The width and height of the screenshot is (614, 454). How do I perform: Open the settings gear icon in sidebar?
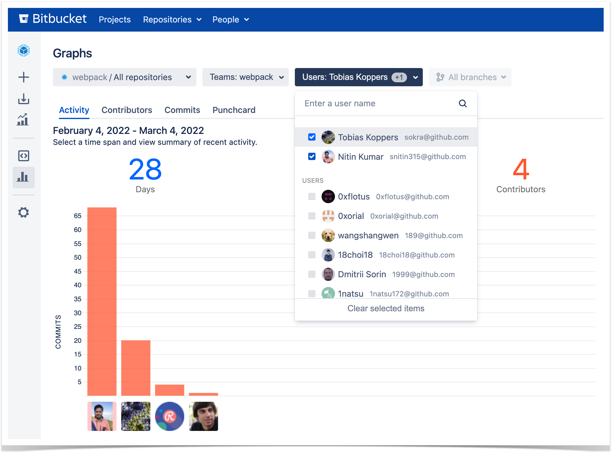[x=24, y=212]
